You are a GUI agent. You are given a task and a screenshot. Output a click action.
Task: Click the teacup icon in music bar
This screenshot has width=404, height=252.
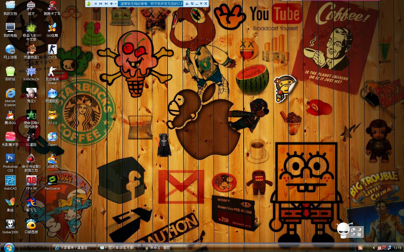(x=187, y=4)
